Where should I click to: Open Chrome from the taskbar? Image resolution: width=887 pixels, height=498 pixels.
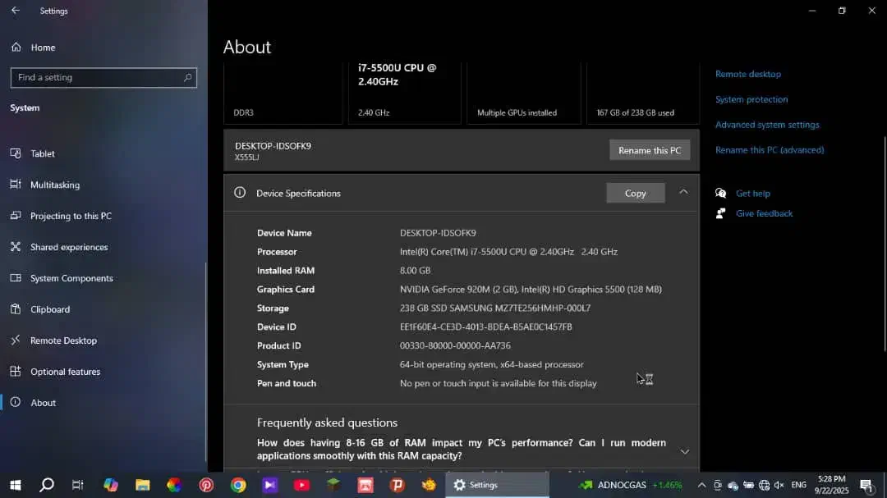tap(238, 485)
